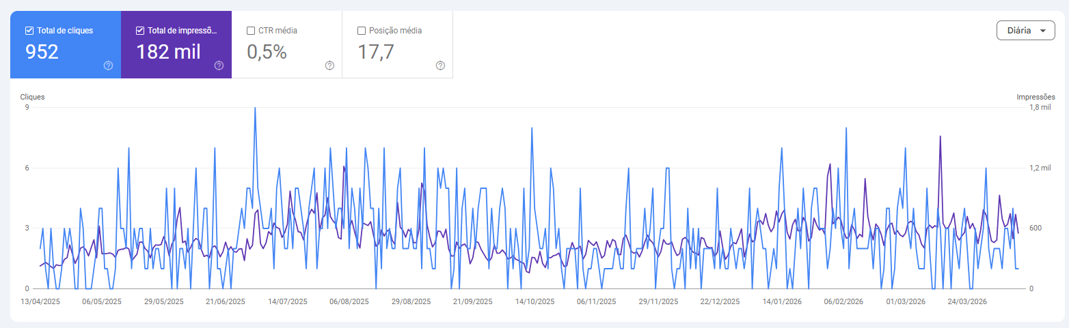Screen dimensions: 1069x328
Task: Show help for Posição média metric
Action: [440, 65]
